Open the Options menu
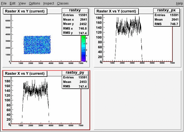The width and height of the screenshot is (184, 132). click(x=34, y=3)
